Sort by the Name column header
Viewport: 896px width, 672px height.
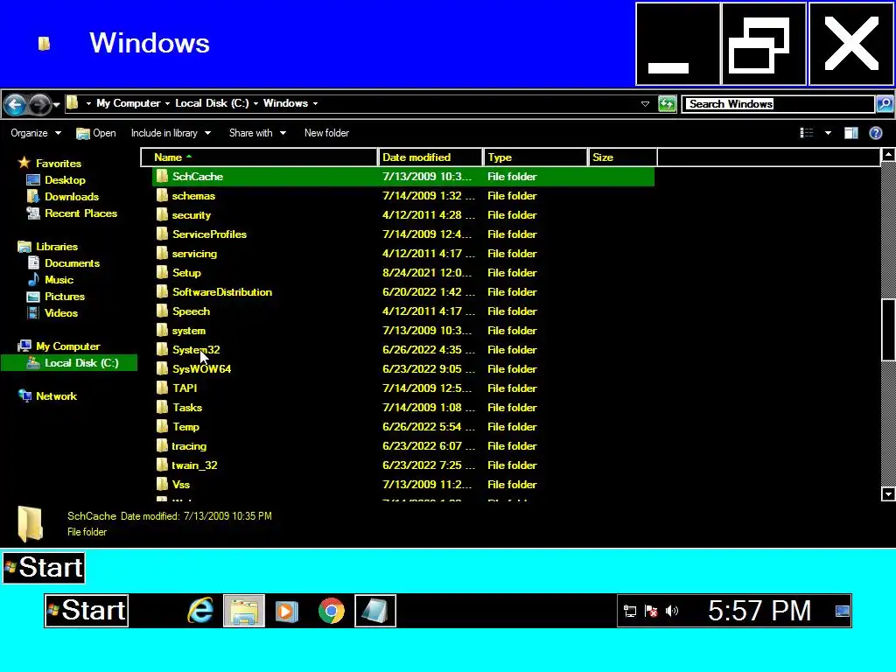[x=259, y=157]
